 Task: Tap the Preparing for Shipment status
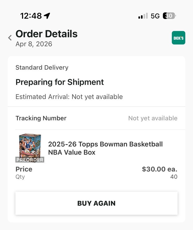point(60,82)
